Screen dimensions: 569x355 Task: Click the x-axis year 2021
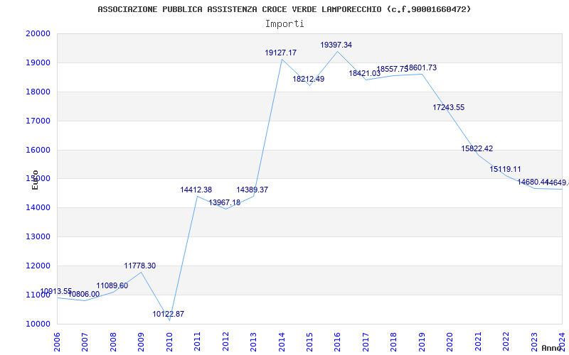(x=478, y=342)
